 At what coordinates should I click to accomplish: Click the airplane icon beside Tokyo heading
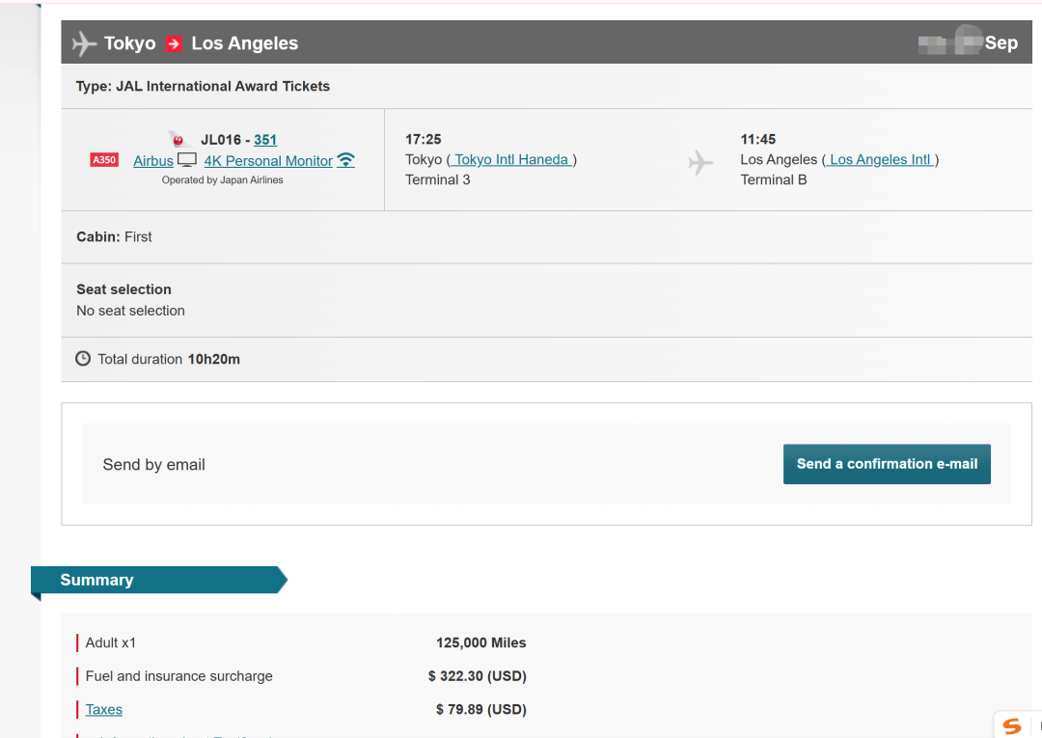(84, 43)
